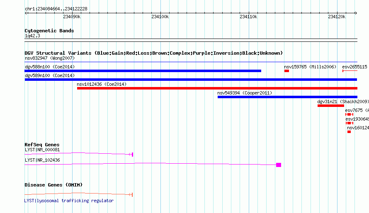Click the DGV Structural Variants track heading
369x213 pixels.
(153, 53)
